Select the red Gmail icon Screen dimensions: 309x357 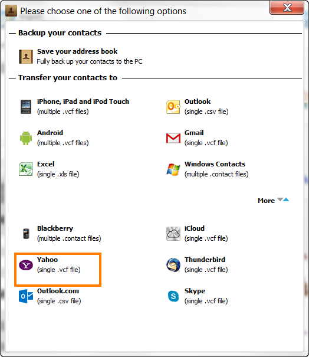(173, 138)
